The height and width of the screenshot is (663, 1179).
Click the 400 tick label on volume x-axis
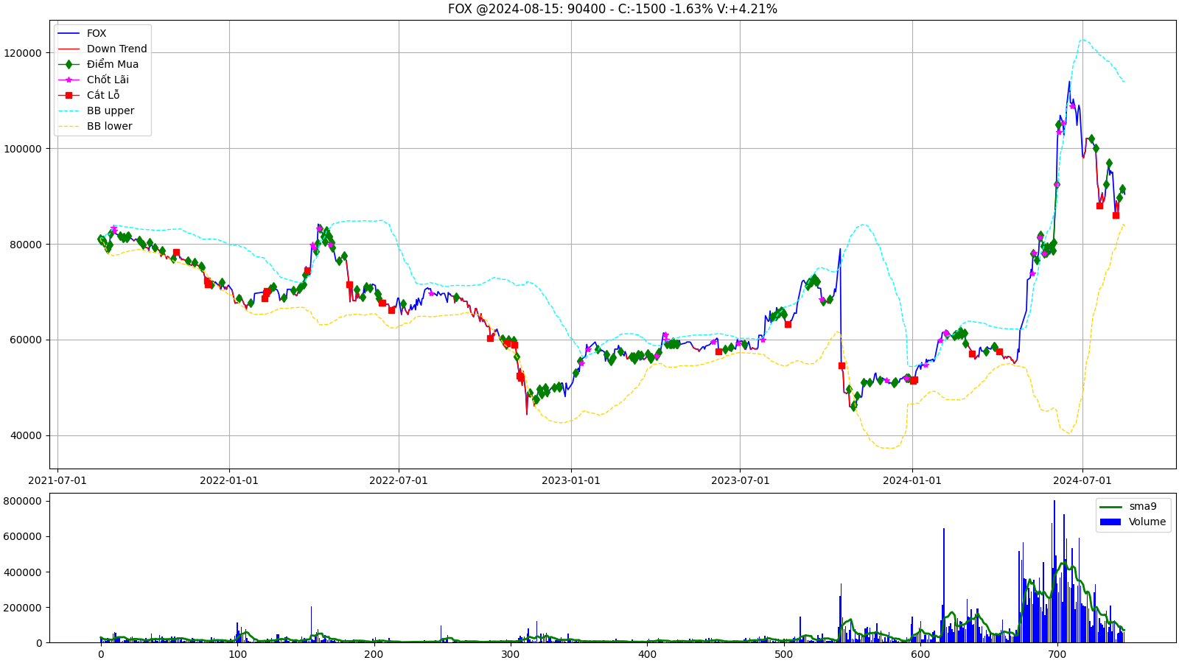[647, 654]
